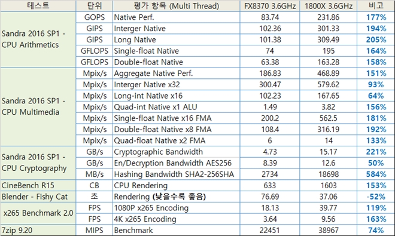Click the Quad-int Native x1 ALU cell

click(x=176, y=107)
